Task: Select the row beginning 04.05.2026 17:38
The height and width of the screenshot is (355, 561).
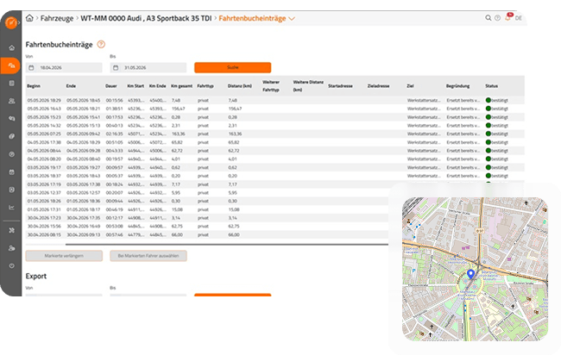Action: coord(274,142)
